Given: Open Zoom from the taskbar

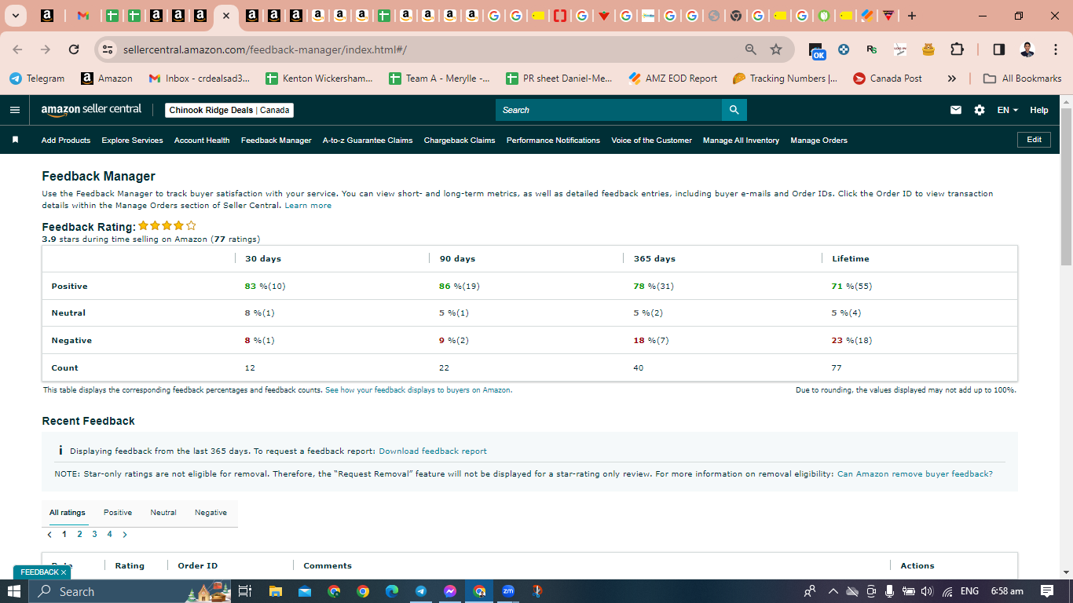Looking at the screenshot, I should [x=508, y=591].
